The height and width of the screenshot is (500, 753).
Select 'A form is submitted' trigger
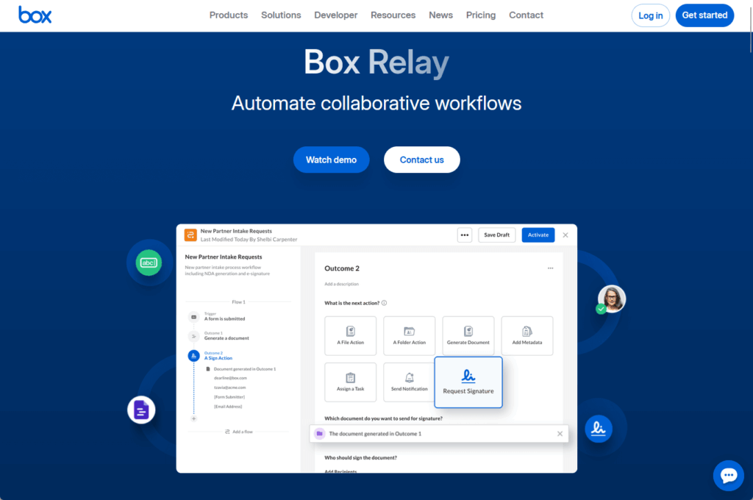225,319
